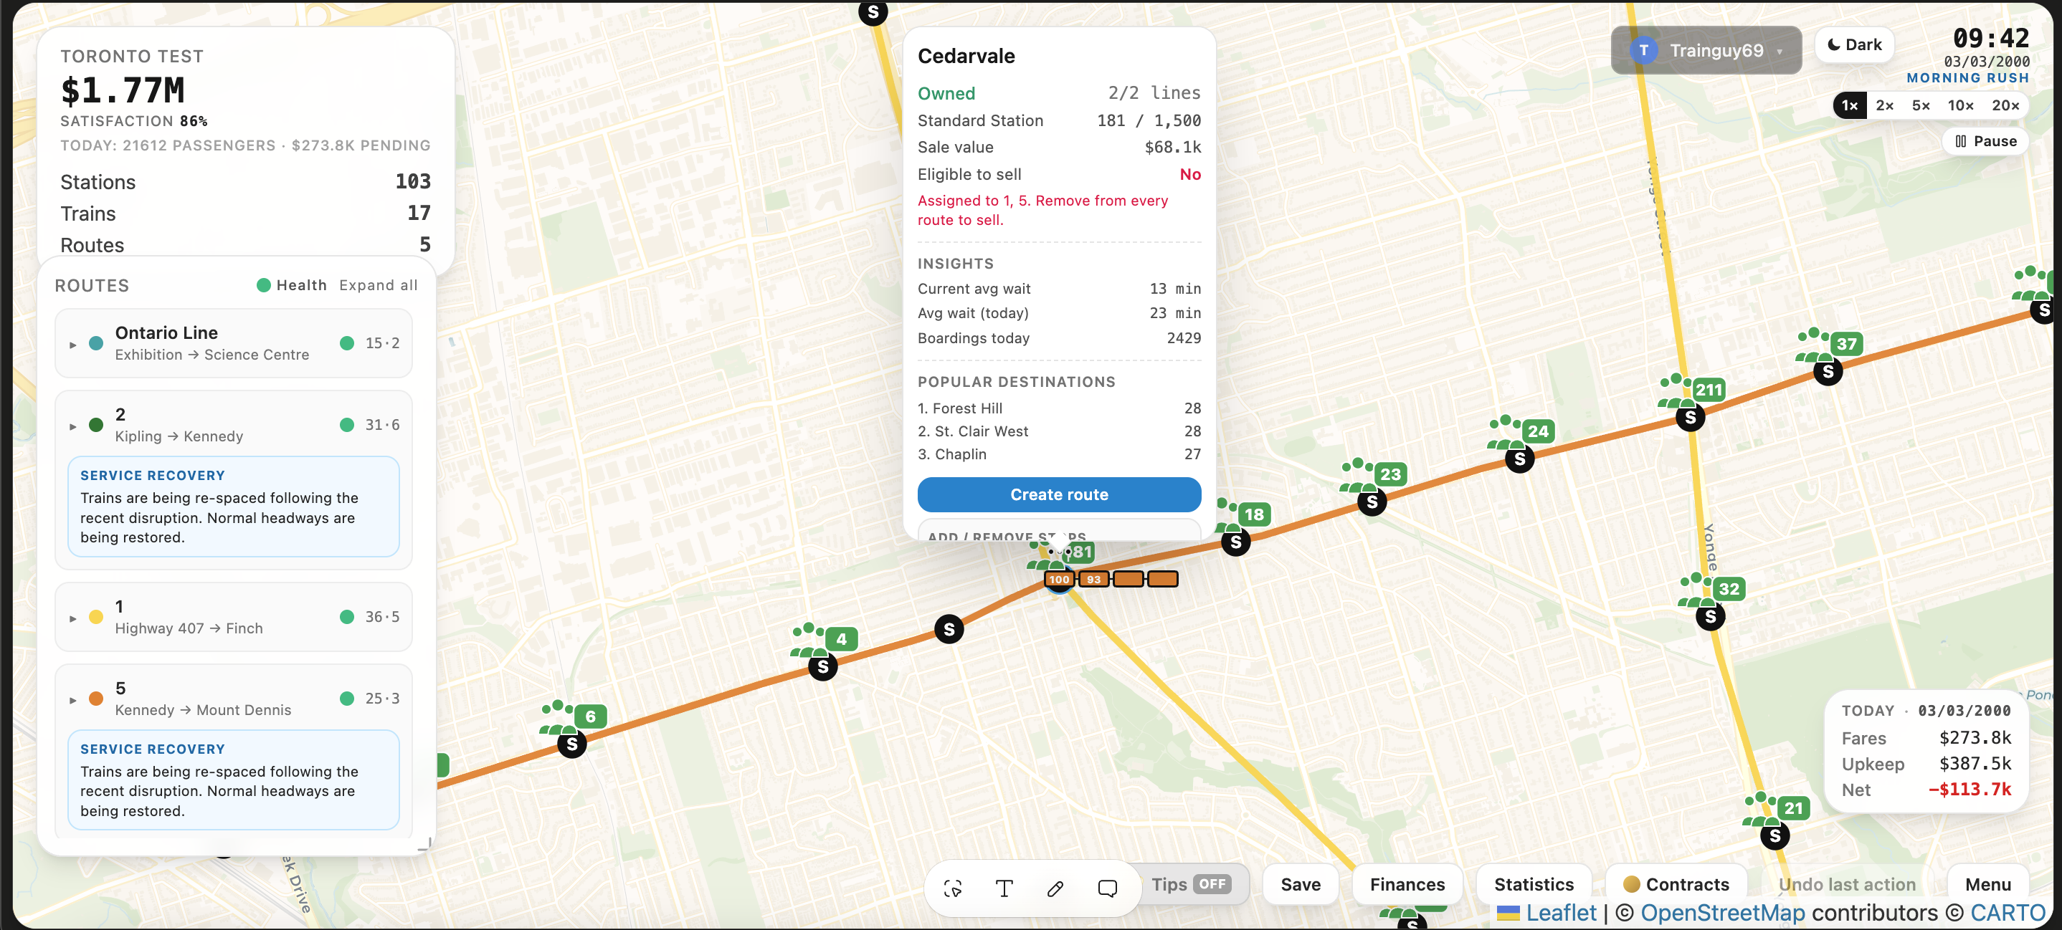The height and width of the screenshot is (930, 2062).
Task: Select the comment bubble tool
Action: pos(1107,888)
